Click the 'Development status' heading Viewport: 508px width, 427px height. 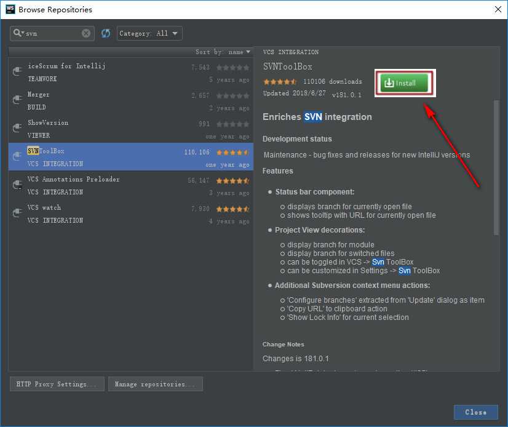297,139
